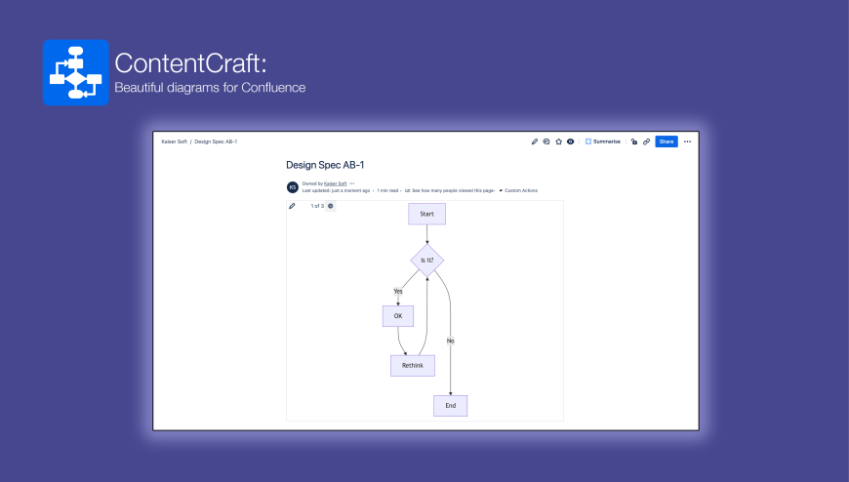
Task: Toggle the watch page eye icon
Action: coord(570,141)
